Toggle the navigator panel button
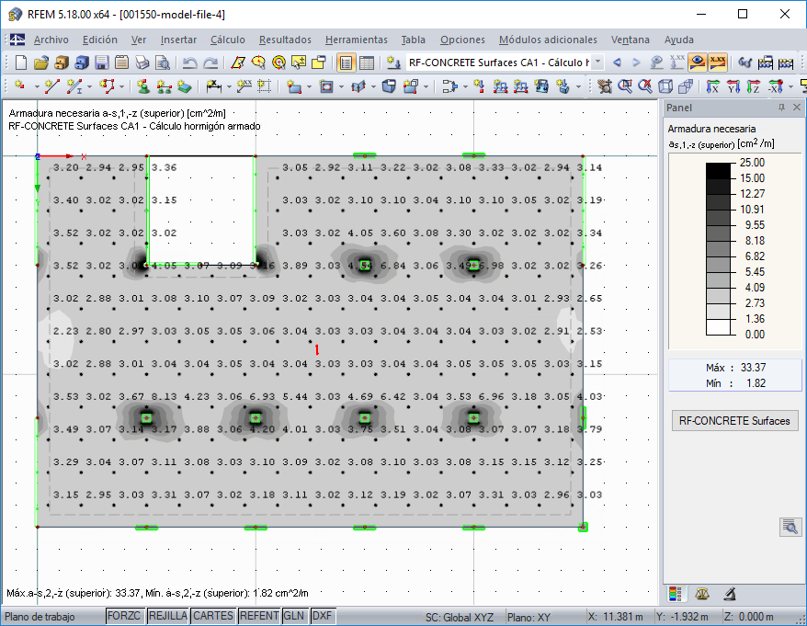The image size is (807, 626). 346,63
